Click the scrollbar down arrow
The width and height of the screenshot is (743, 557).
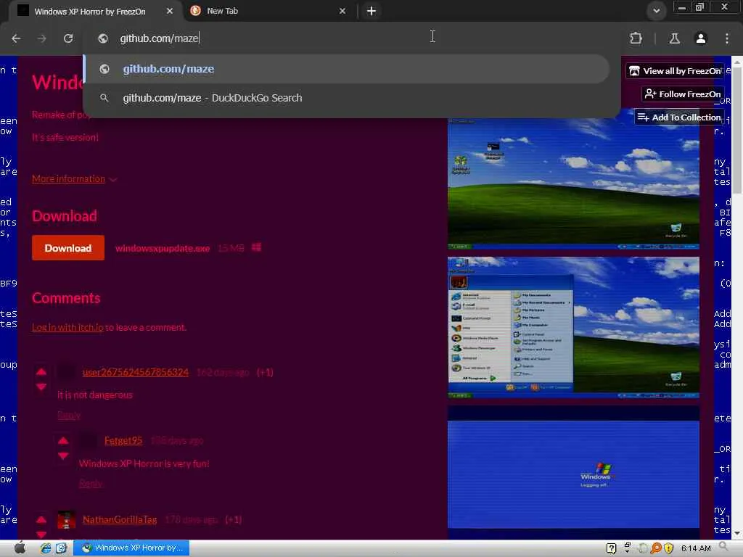pos(737,534)
